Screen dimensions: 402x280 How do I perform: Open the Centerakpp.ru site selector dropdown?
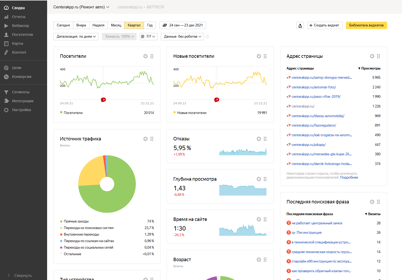pyautogui.click(x=81, y=7)
